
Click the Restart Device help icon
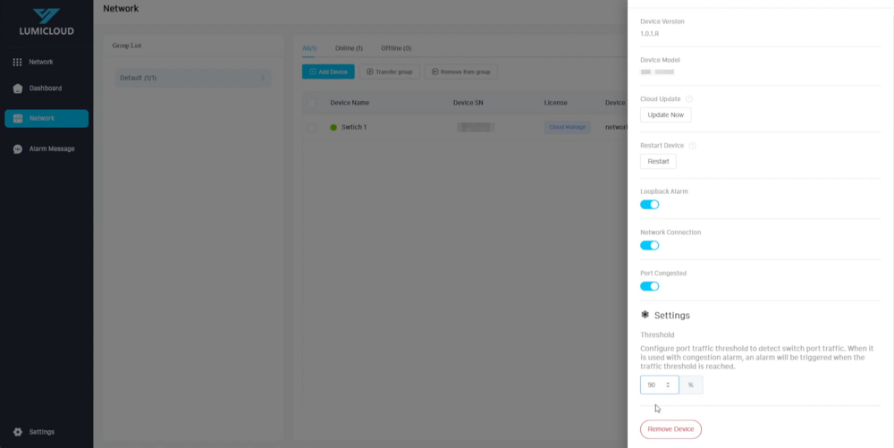pyautogui.click(x=693, y=145)
